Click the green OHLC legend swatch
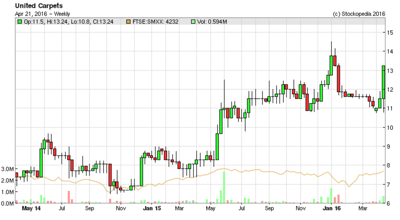Screen dimensions: 400x220 point(20,22)
